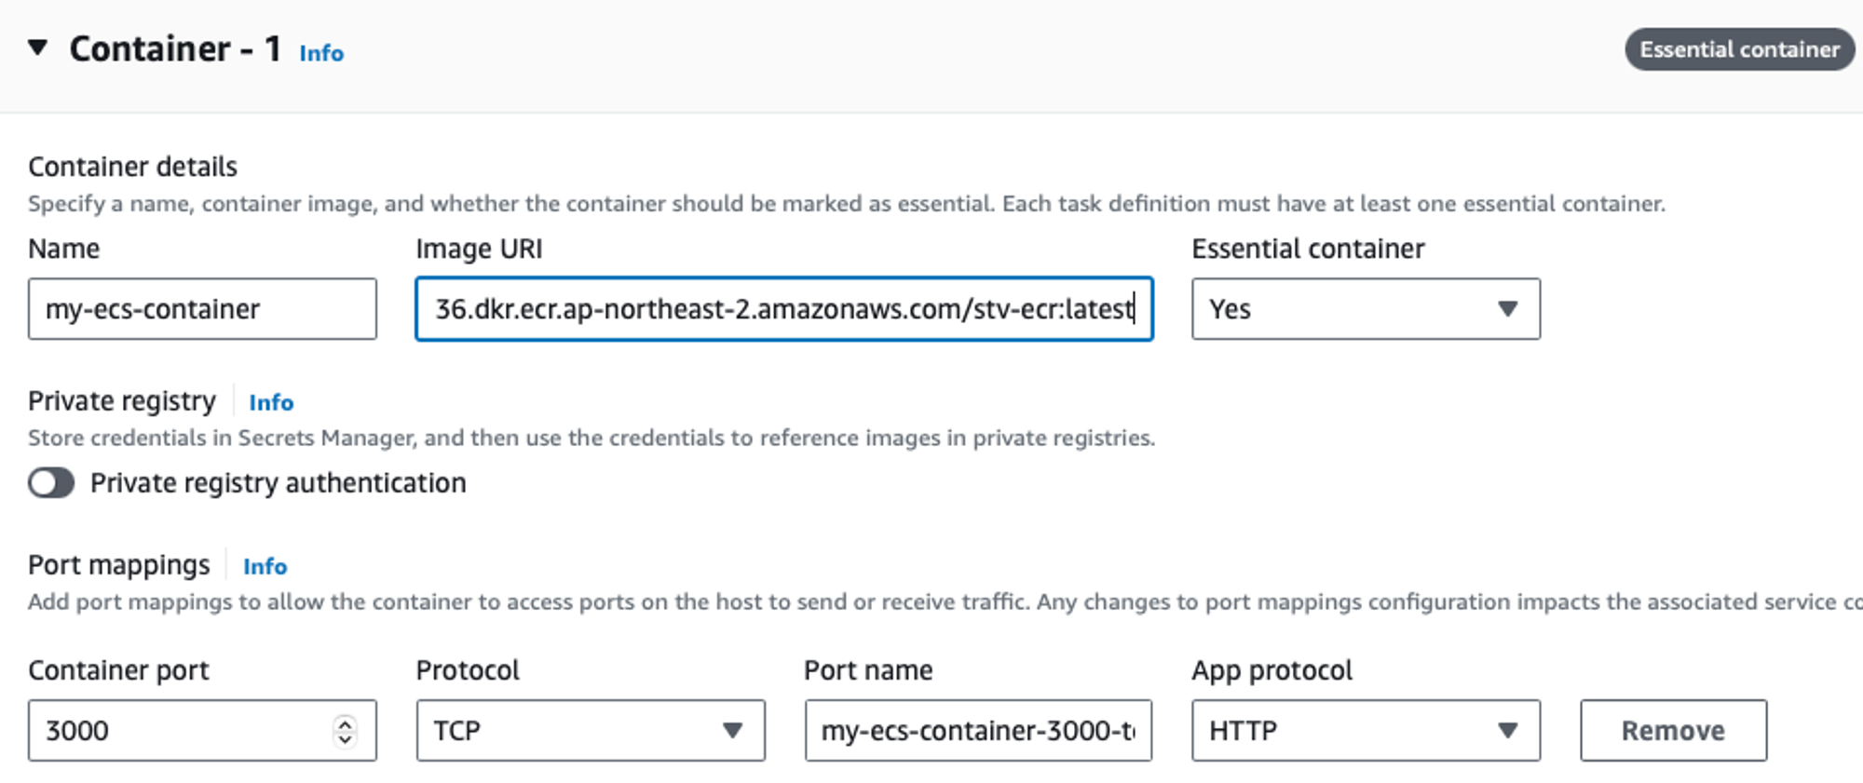Viewport: 1863px width, 783px height.
Task: Click the Container details section heading
Action: pyautogui.click(x=132, y=167)
